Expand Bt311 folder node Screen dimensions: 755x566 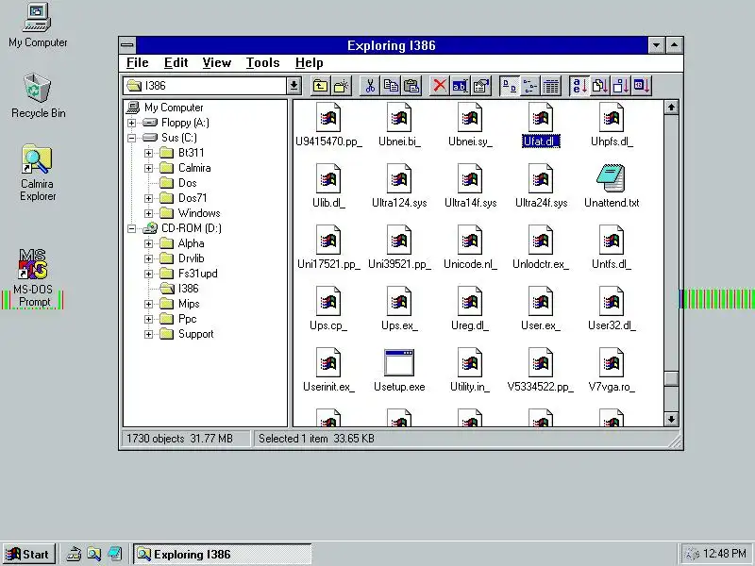[148, 153]
